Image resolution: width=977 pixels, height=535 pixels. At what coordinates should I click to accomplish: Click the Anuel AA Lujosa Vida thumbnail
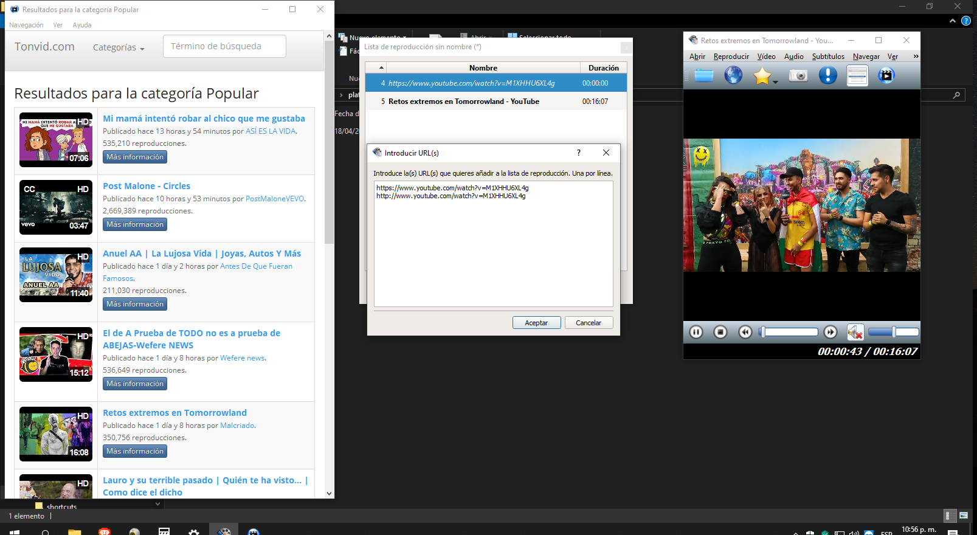pos(56,275)
